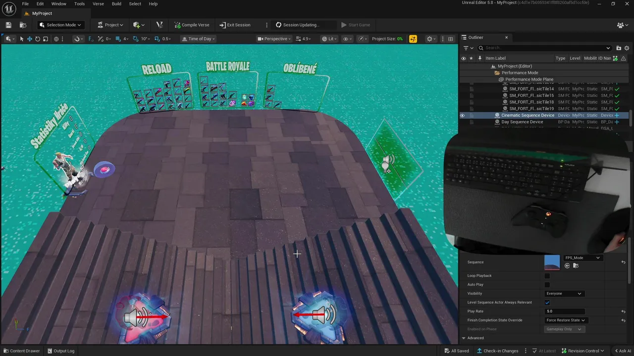Open the Window menu
Image resolution: width=634 pixels, height=356 pixels.
58,3
